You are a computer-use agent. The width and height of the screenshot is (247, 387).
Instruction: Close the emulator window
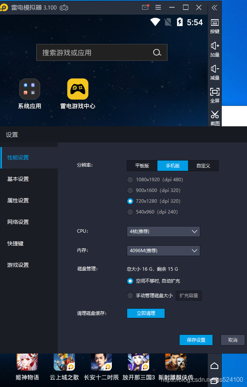[x=199, y=7]
